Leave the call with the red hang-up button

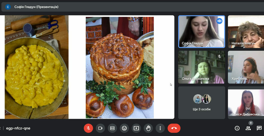pyautogui.click(x=174, y=128)
